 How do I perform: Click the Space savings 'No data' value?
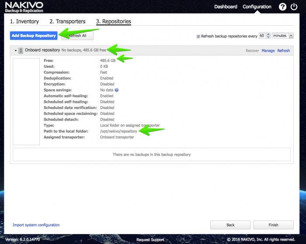(x=107, y=90)
